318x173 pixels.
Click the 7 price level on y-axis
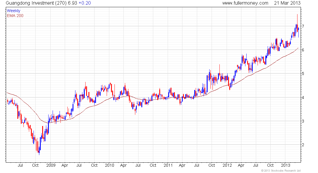[303, 26]
